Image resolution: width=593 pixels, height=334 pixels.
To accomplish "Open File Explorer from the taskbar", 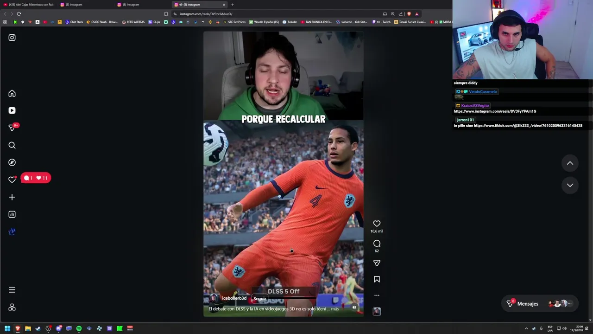I will point(28,328).
